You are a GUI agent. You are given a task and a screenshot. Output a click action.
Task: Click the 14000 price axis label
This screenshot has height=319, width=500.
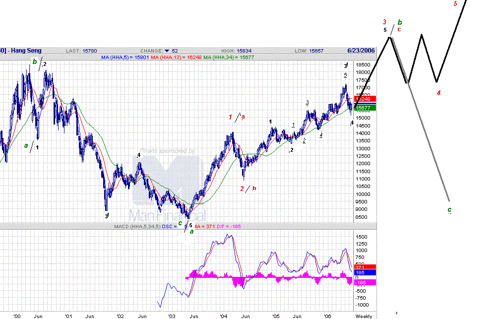point(363,133)
